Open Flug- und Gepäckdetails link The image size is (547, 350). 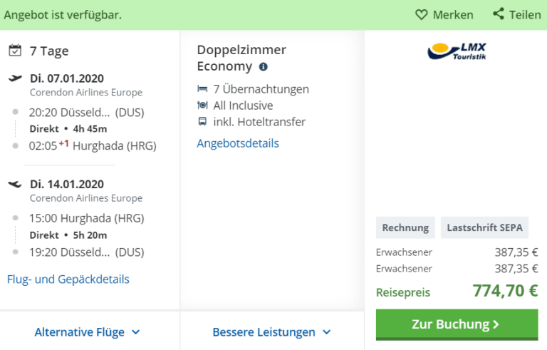[68, 279]
